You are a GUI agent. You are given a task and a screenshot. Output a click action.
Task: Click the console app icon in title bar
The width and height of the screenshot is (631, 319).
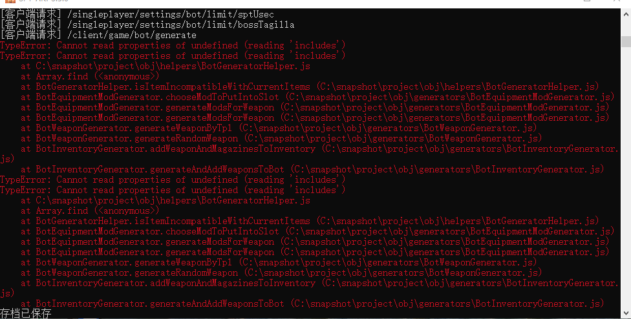pos(10,1)
